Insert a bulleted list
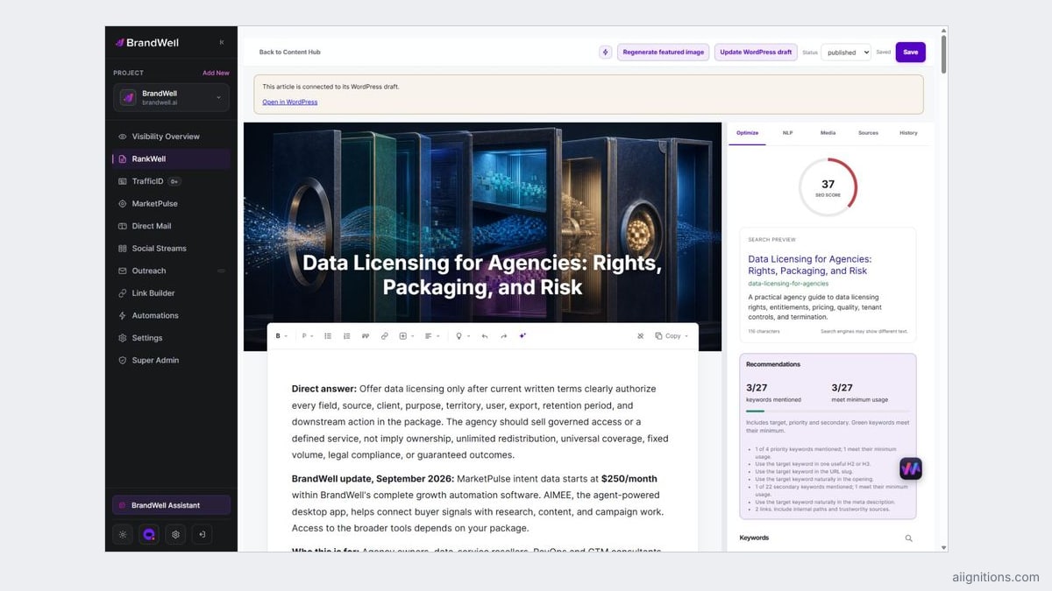This screenshot has height=591, width=1052. tap(328, 336)
